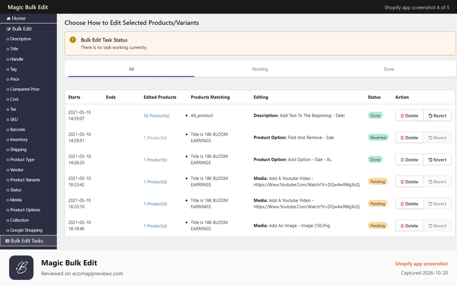Click the Reverted status badge

pos(378,138)
